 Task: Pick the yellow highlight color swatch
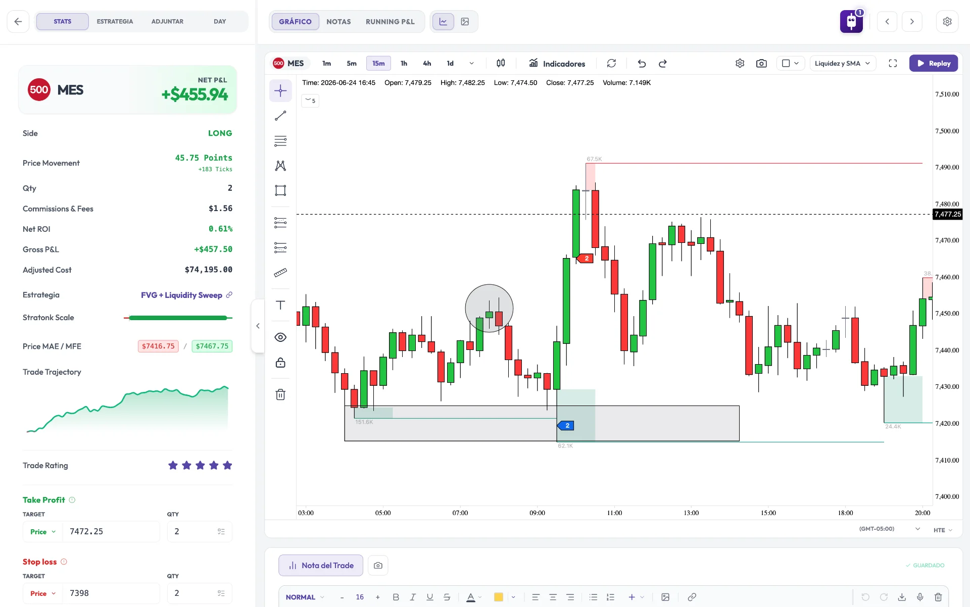[498, 597]
